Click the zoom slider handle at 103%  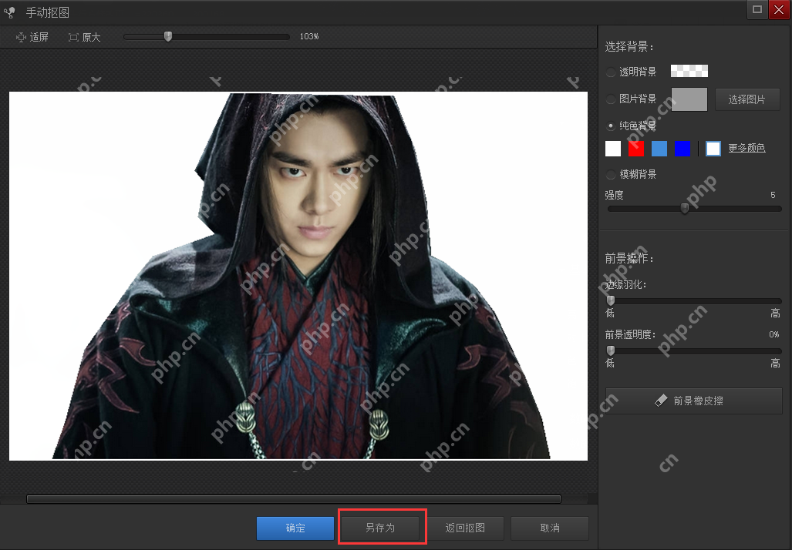[x=168, y=36]
